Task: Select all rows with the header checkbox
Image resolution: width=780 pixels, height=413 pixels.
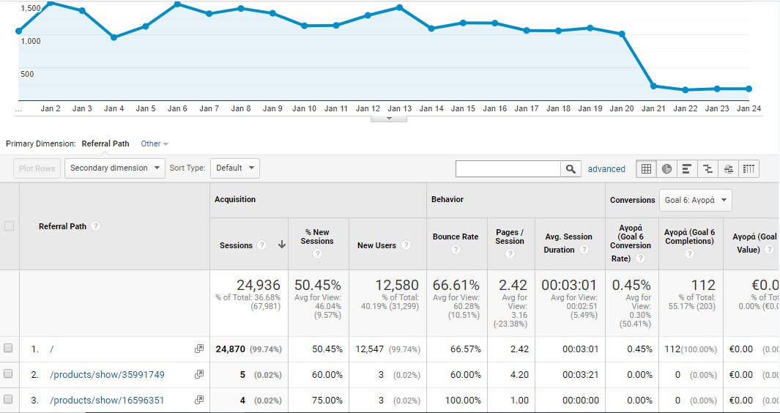Action: [9, 226]
